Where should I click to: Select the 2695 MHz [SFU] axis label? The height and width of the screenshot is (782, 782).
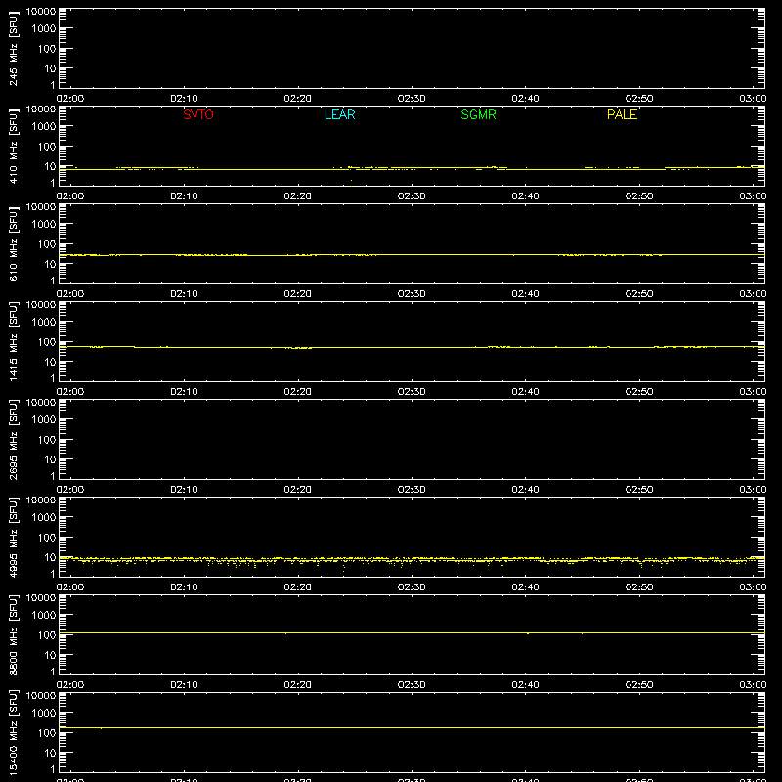coord(13,439)
